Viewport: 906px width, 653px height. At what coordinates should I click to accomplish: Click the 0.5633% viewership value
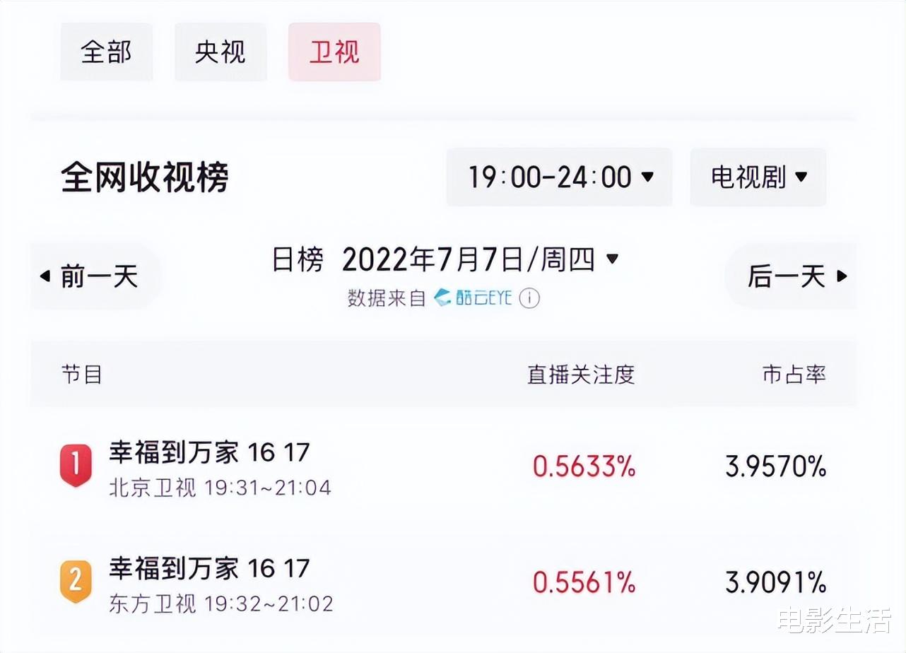tap(584, 467)
